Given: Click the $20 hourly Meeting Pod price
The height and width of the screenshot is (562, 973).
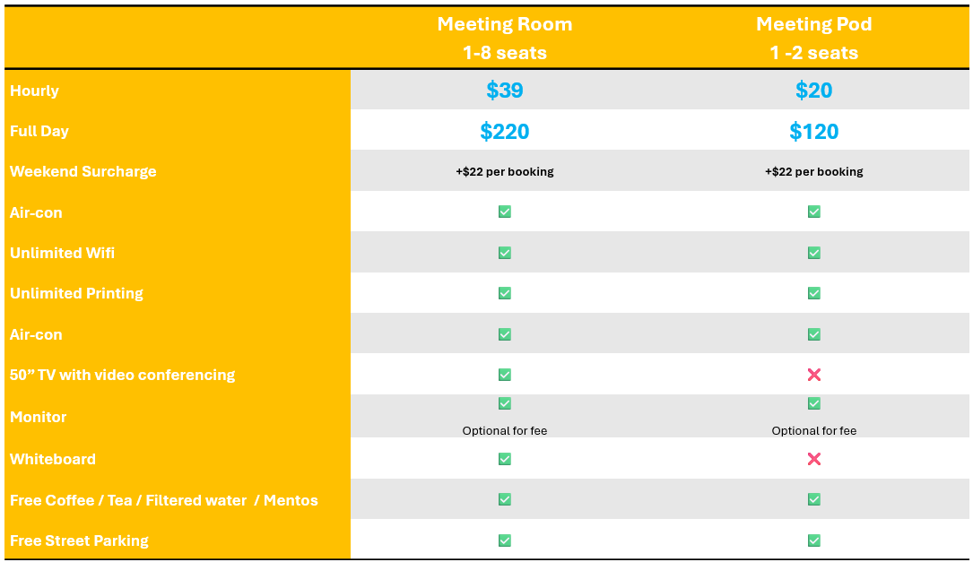Looking at the screenshot, I should click(813, 90).
